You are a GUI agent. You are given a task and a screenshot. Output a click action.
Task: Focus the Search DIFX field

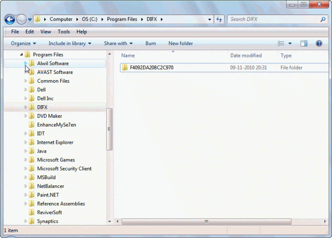click(278, 19)
